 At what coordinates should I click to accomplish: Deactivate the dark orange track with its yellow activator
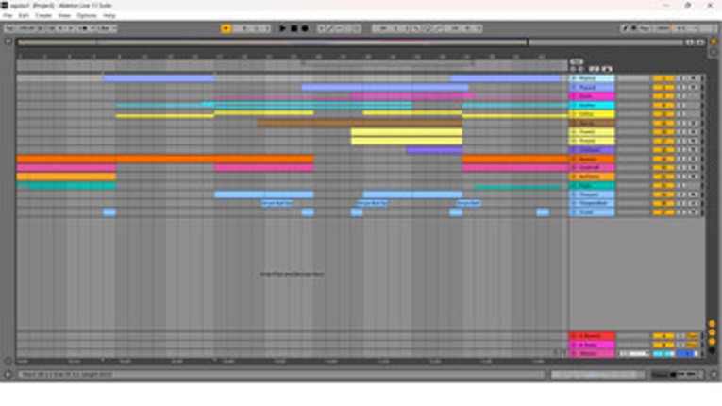(663, 159)
